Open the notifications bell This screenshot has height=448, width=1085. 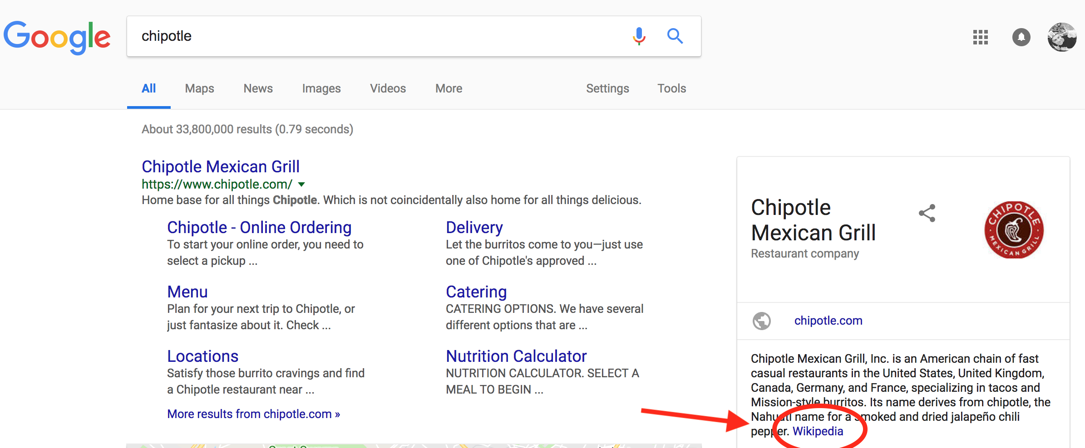1021,37
